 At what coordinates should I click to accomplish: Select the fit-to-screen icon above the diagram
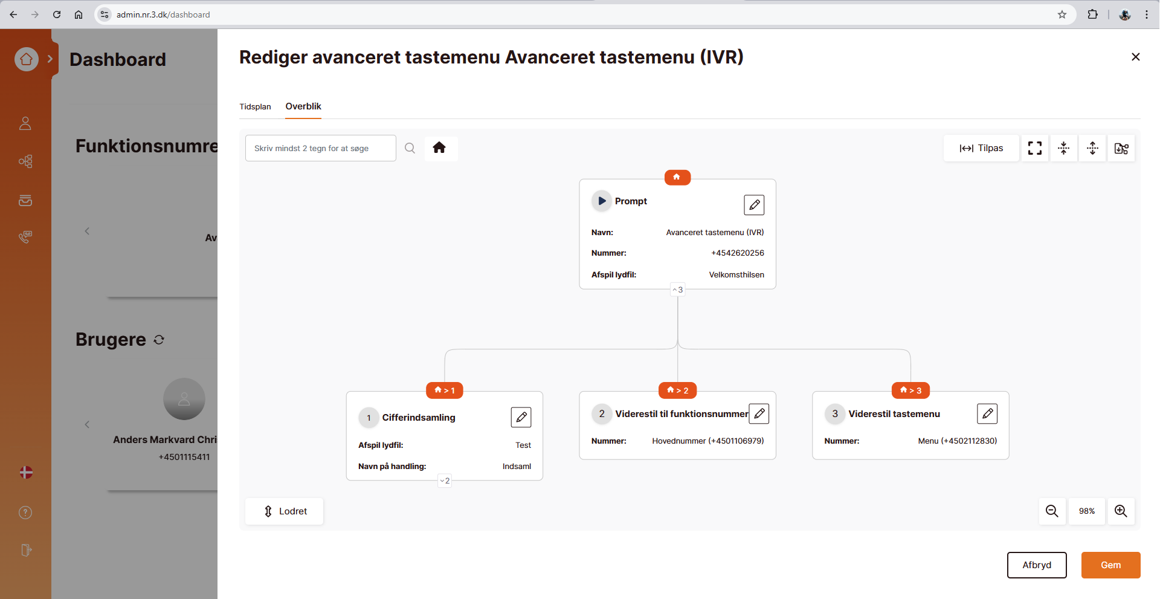point(1034,147)
